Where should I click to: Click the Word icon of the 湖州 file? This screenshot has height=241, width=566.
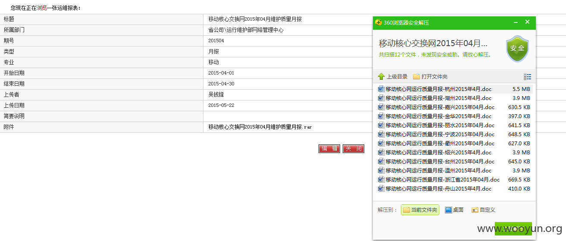pyautogui.click(x=381, y=98)
